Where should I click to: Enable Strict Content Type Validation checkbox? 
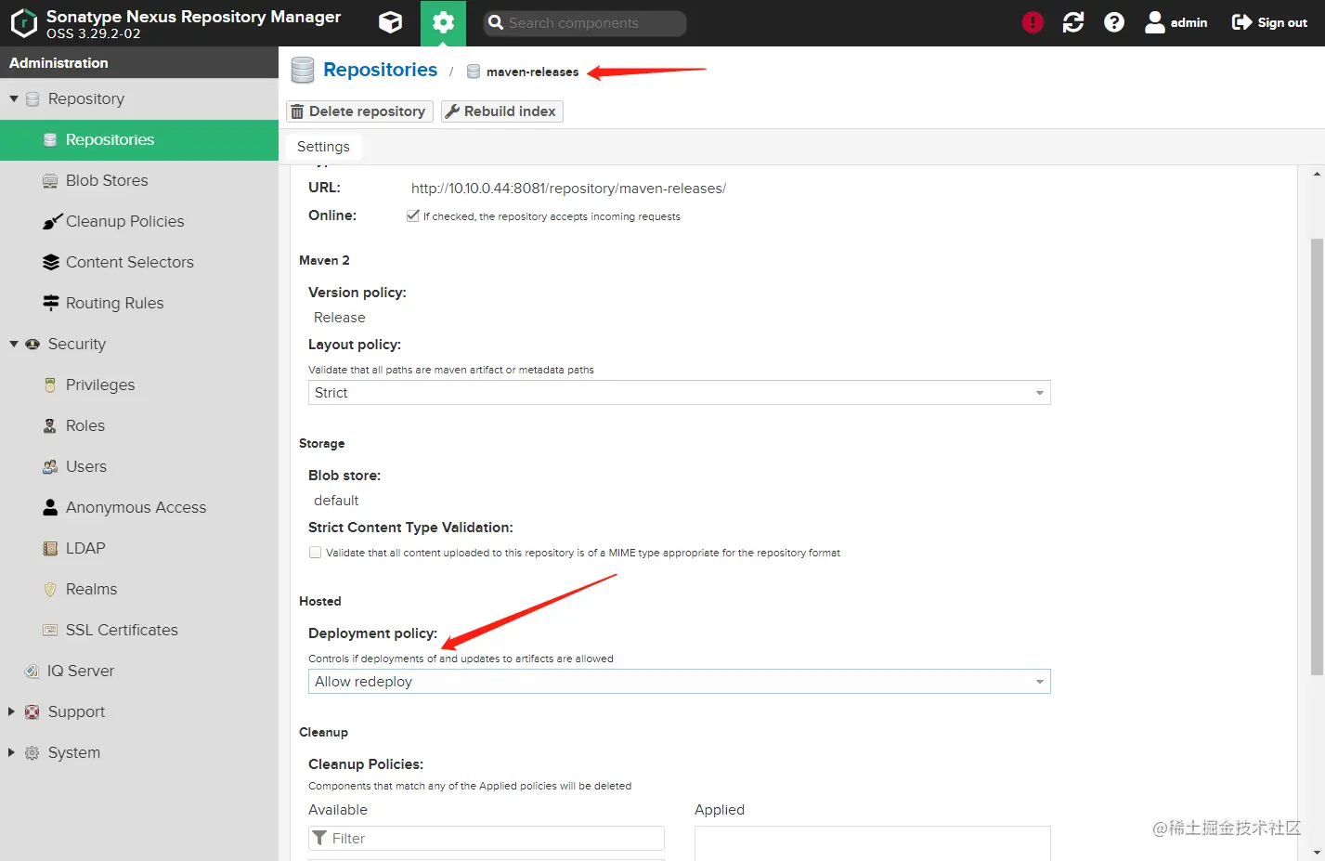point(316,552)
